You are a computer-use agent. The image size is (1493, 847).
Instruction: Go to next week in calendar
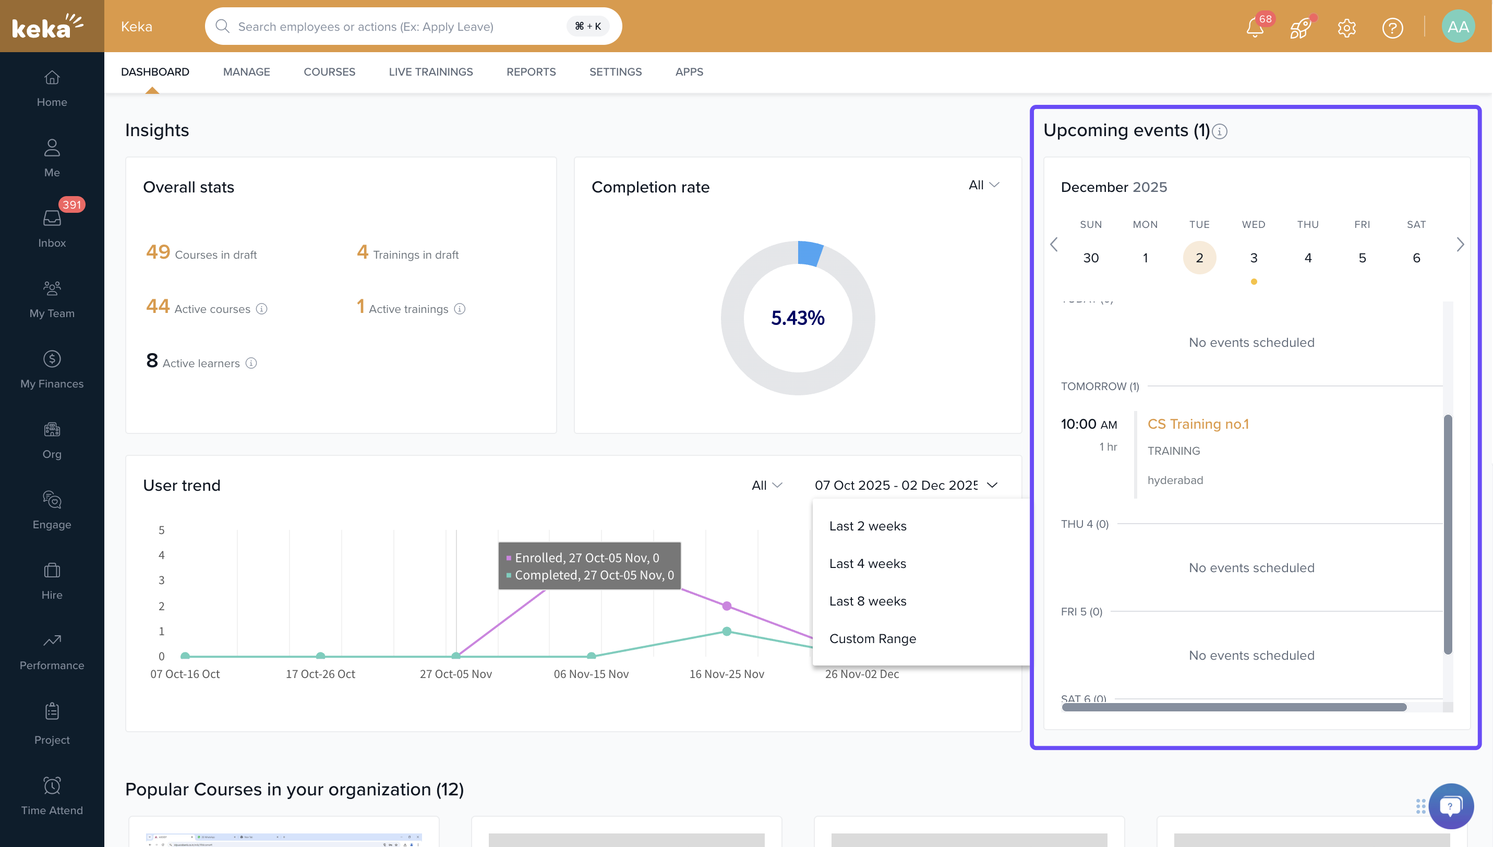tap(1460, 244)
